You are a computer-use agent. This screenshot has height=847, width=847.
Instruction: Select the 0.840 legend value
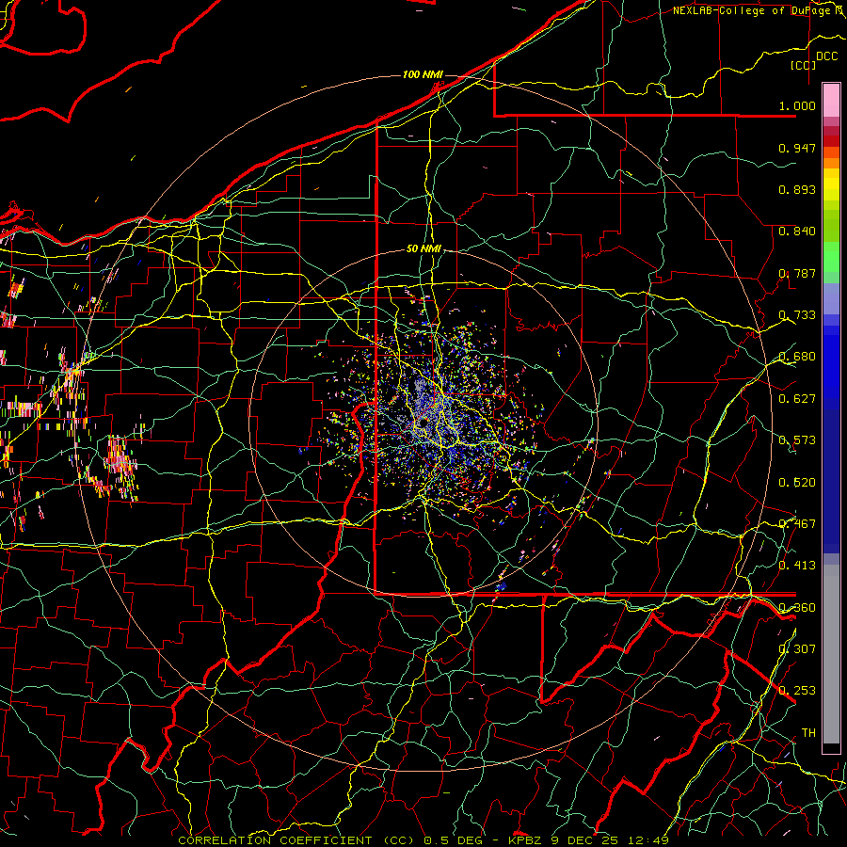click(797, 231)
